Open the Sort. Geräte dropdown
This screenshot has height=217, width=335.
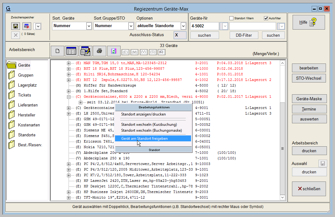89,26
